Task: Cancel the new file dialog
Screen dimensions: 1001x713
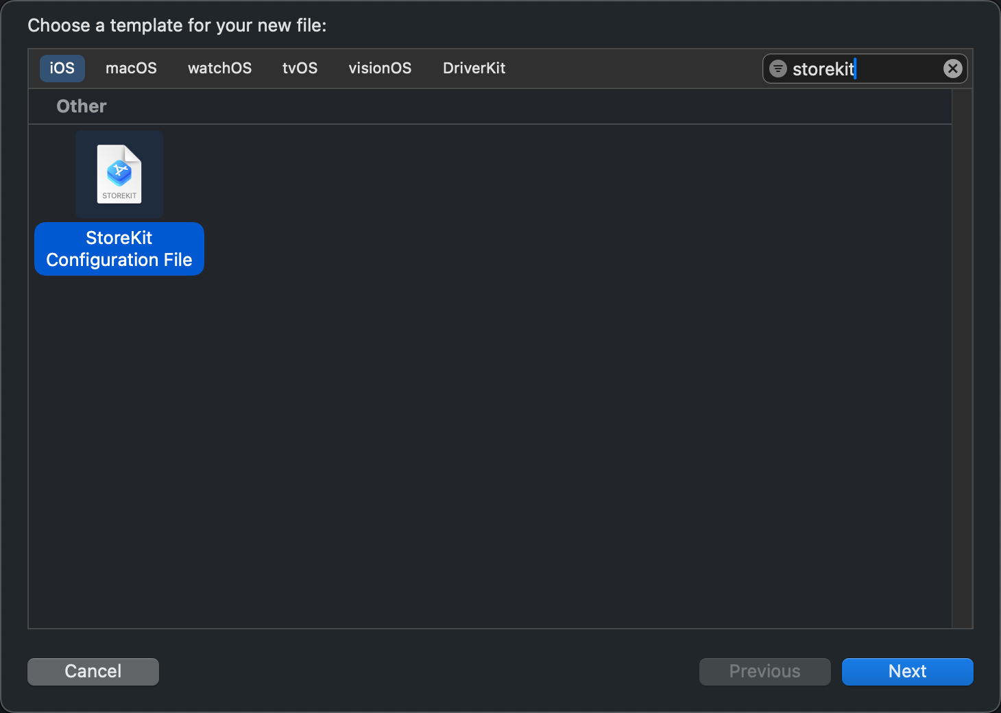Action: tap(93, 671)
